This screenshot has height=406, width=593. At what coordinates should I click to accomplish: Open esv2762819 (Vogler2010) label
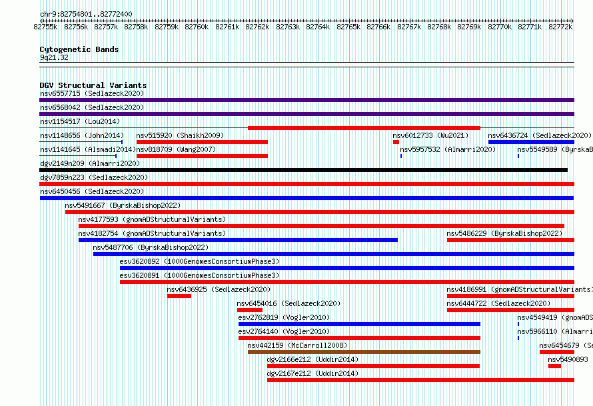point(284,317)
